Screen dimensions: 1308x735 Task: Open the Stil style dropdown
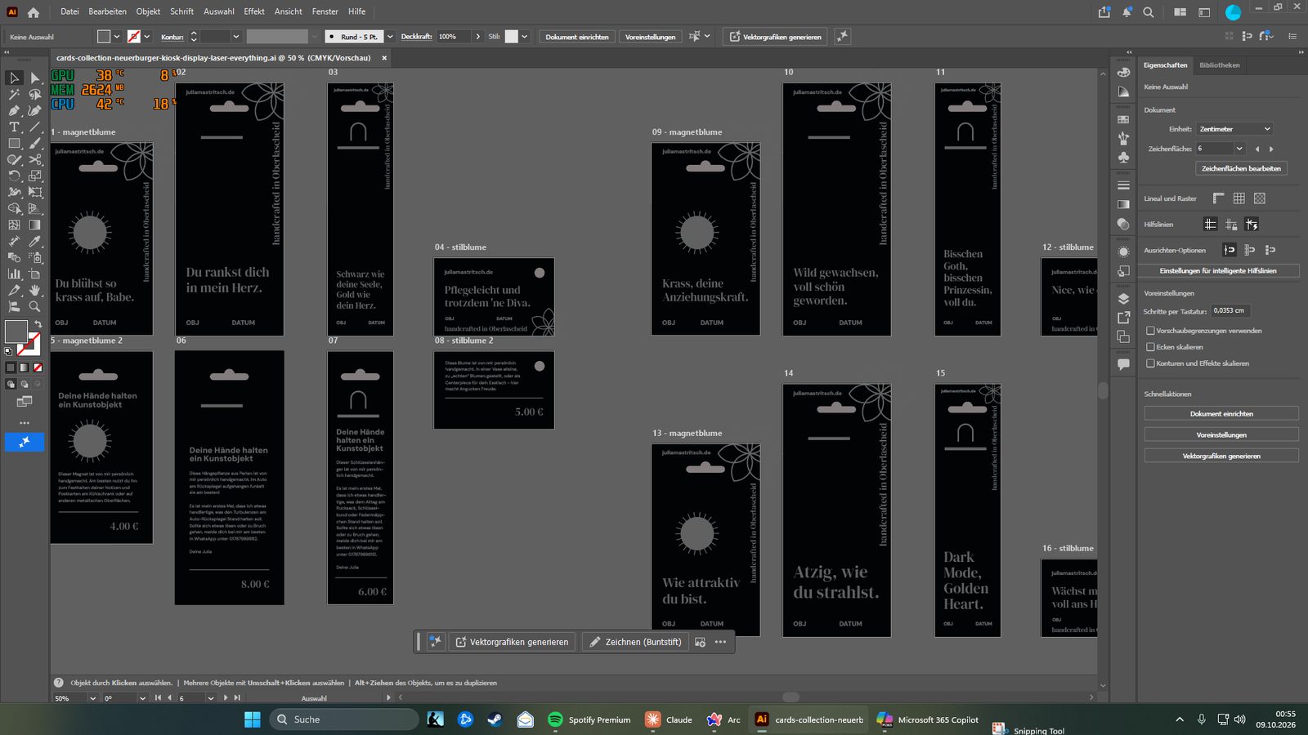tap(524, 37)
